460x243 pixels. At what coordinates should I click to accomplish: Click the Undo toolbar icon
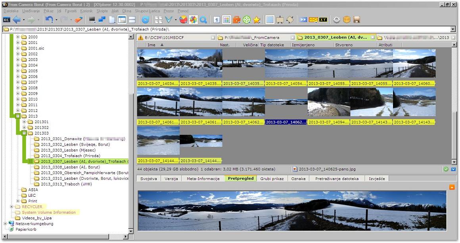tap(49, 19)
